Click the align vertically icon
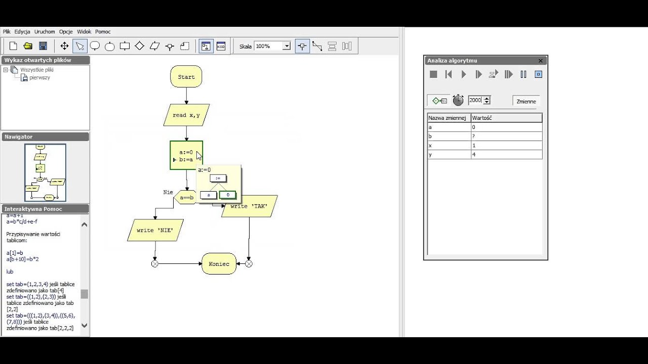Screen dimensions: 648x364 332,46
